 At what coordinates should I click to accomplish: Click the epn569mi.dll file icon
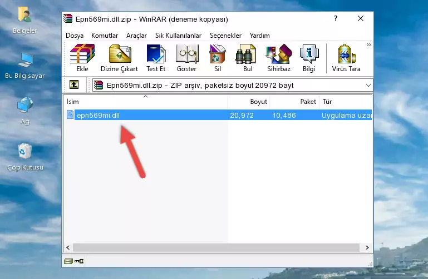(70, 114)
